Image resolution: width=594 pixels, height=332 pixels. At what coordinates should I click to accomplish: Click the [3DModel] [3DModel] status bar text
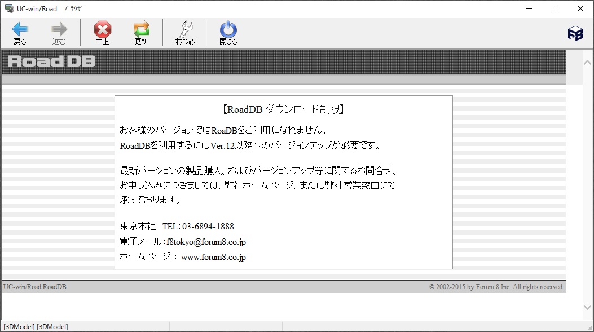point(36,327)
